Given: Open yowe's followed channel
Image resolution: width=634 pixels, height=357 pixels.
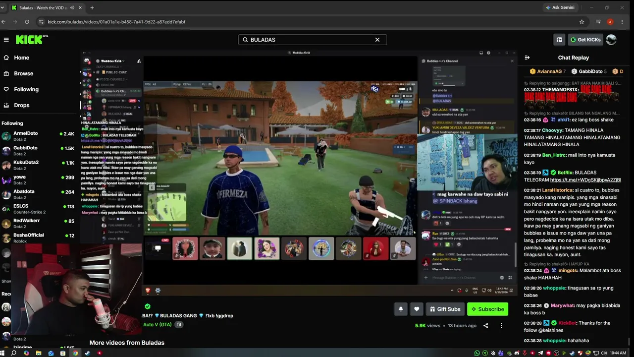Looking at the screenshot, I should click(39, 179).
